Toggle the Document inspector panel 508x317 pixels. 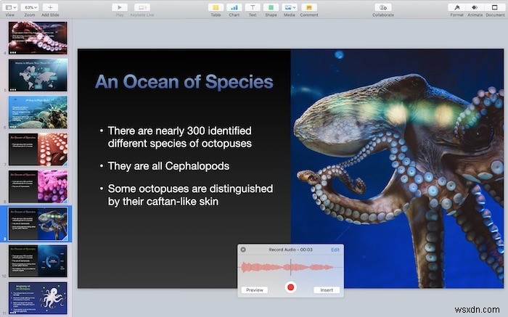click(x=496, y=7)
